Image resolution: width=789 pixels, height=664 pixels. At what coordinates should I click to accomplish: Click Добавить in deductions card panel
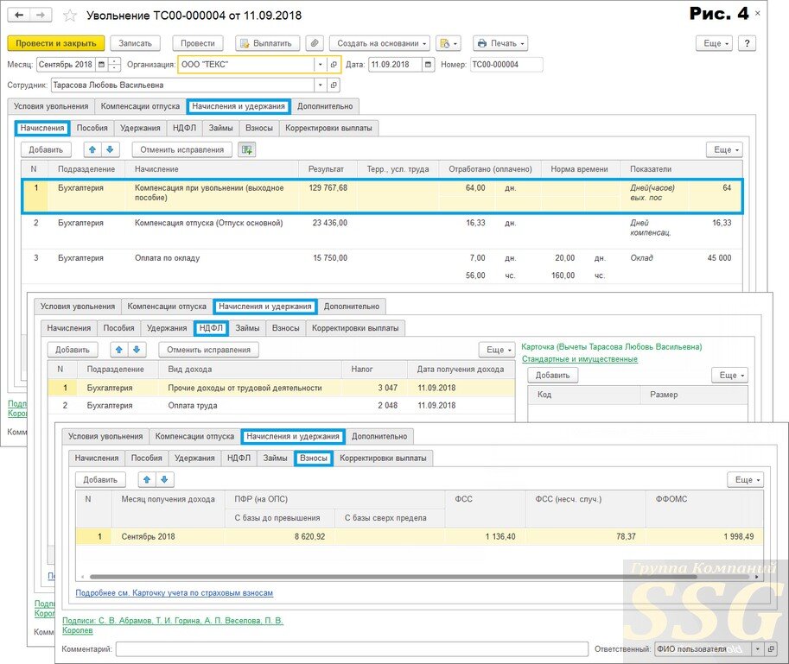(552, 375)
